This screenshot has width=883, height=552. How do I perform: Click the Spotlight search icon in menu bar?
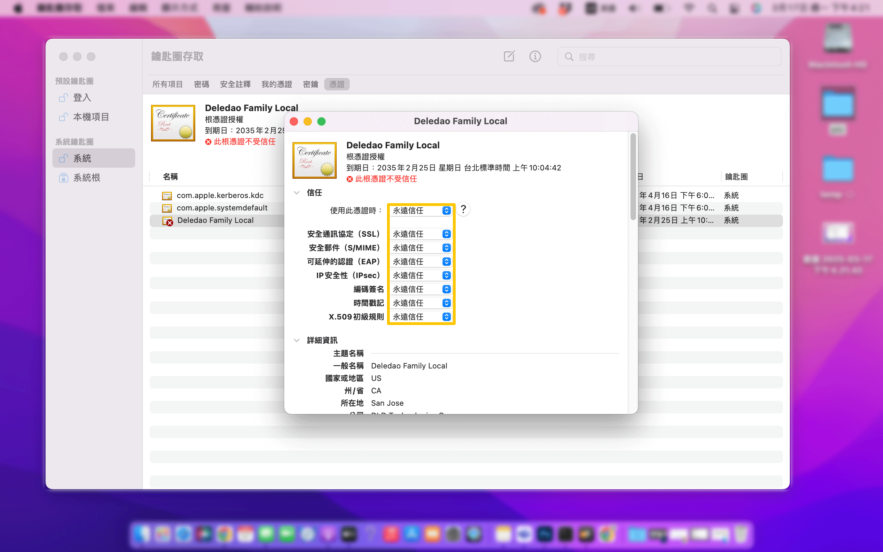pyautogui.click(x=712, y=8)
